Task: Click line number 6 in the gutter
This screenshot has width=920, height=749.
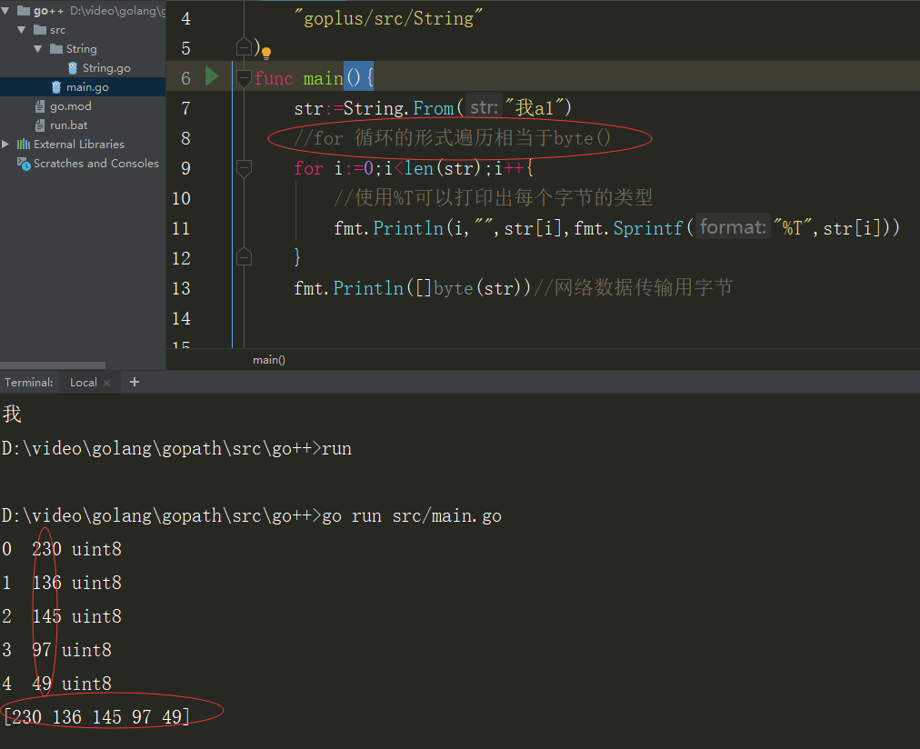Action: click(185, 78)
